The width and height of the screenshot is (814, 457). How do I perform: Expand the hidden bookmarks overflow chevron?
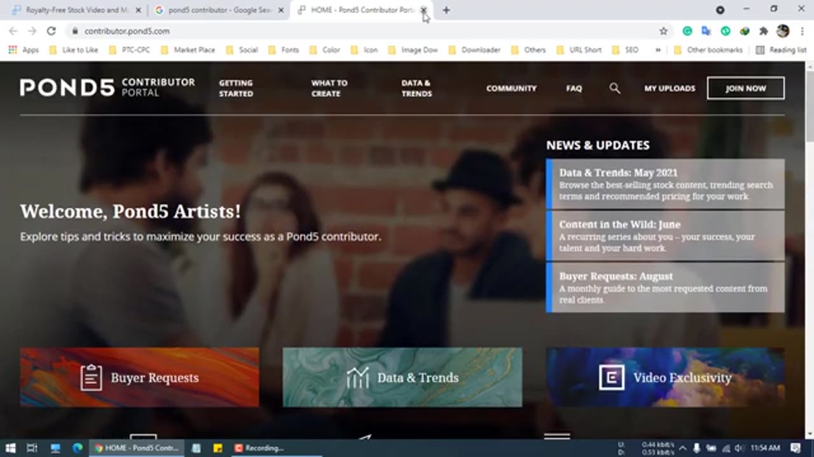tap(658, 50)
